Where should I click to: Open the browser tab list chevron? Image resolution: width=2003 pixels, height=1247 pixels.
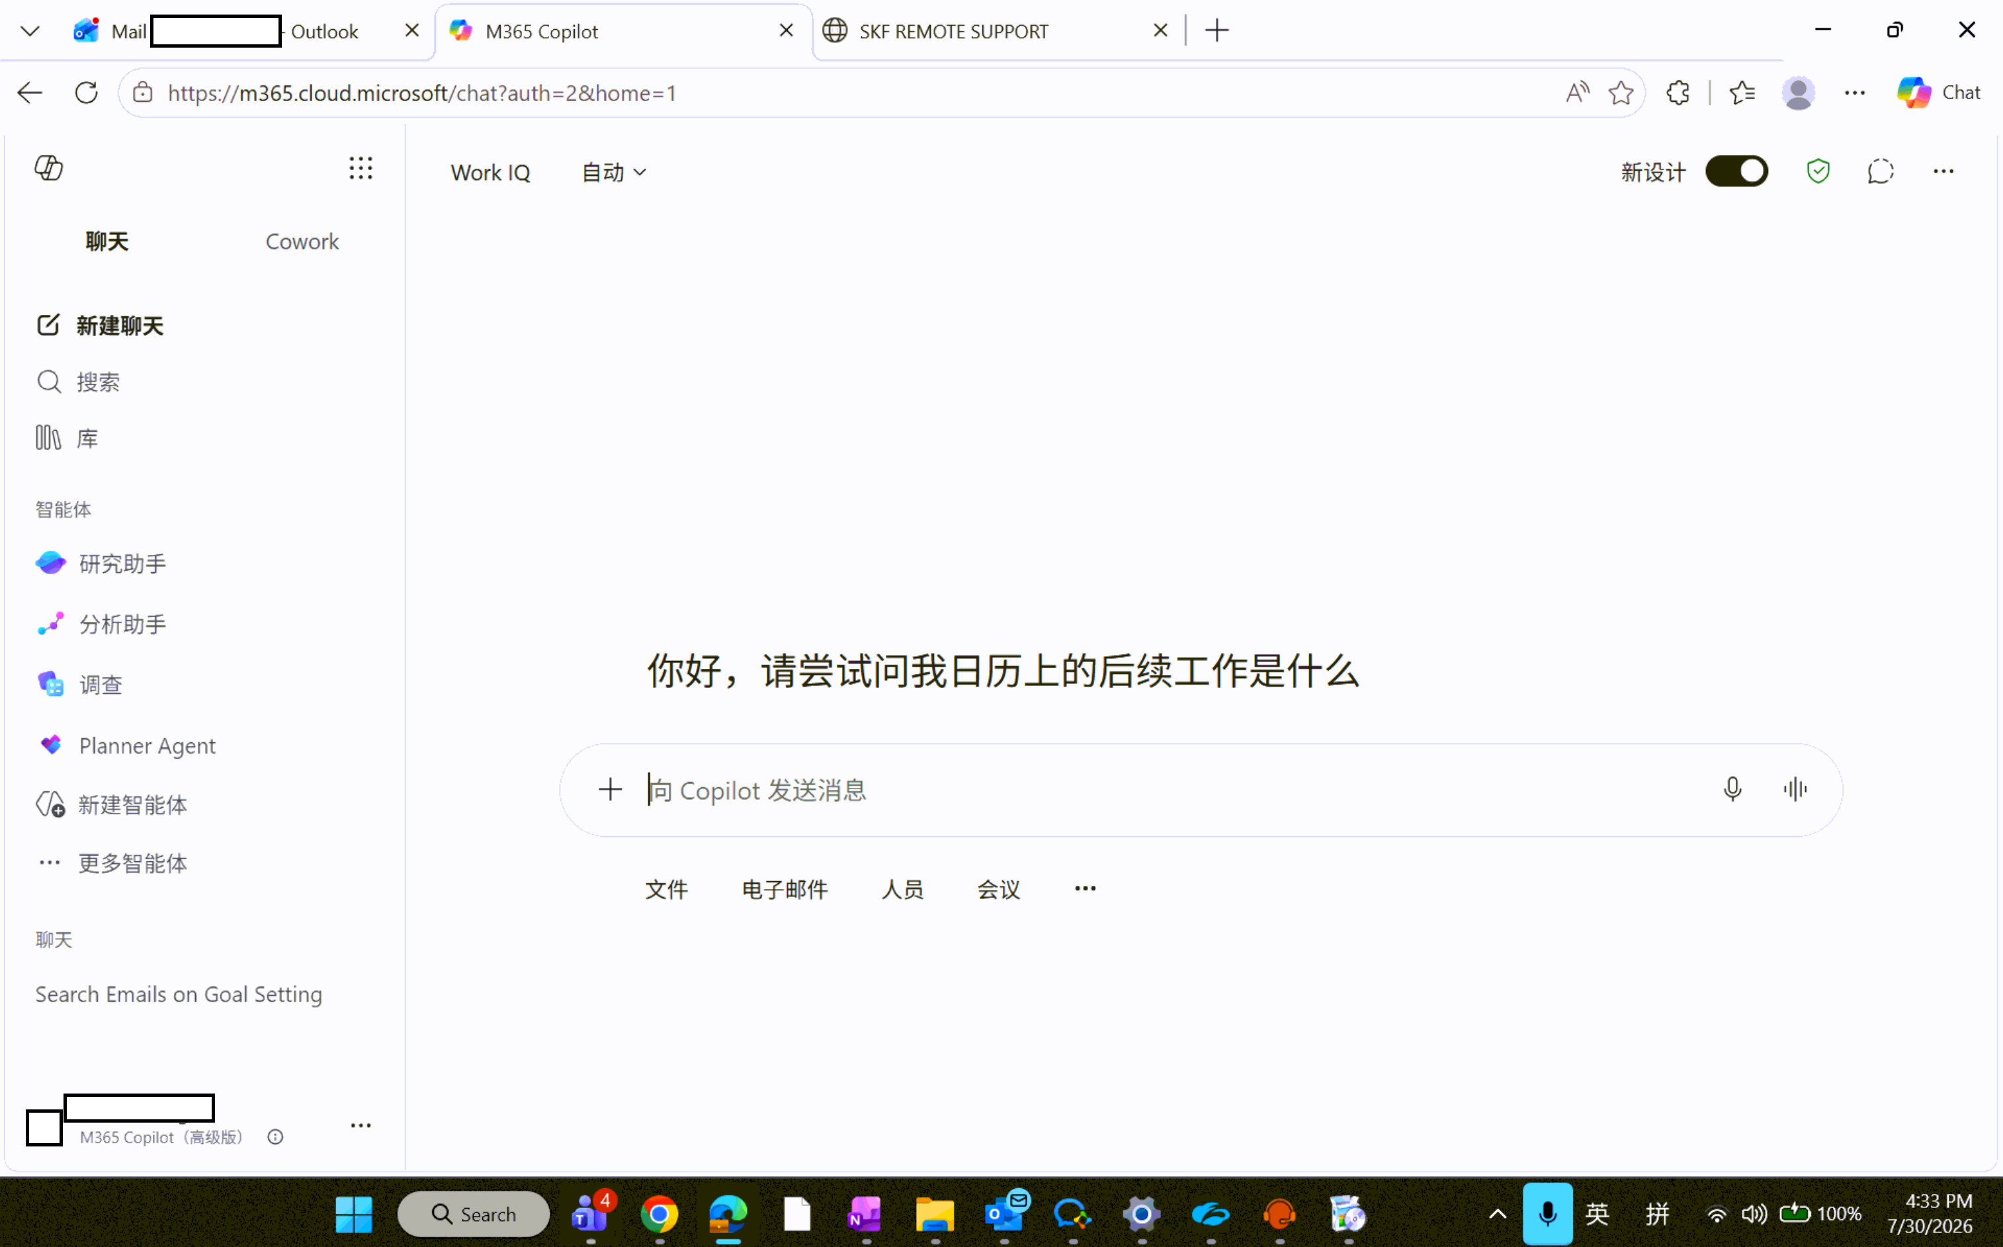point(30,31)
